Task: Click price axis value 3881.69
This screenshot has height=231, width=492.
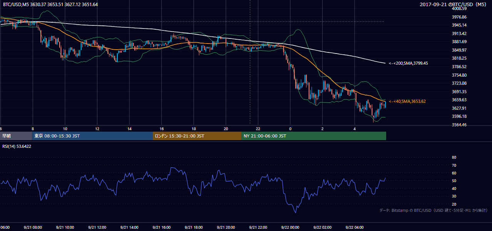Action: 459,42
